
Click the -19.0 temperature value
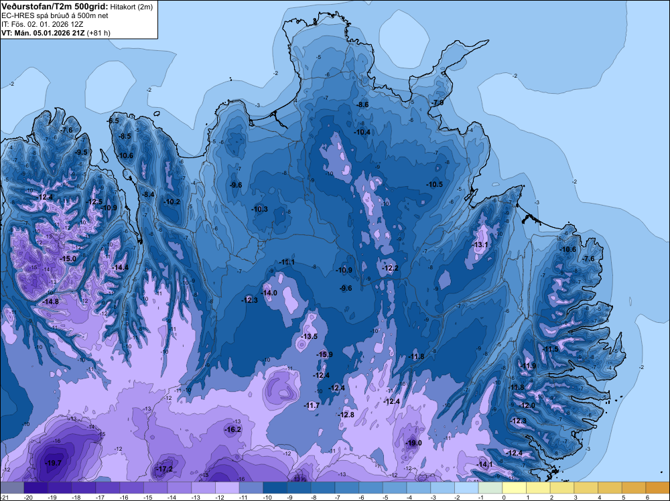tap(413, 443)
